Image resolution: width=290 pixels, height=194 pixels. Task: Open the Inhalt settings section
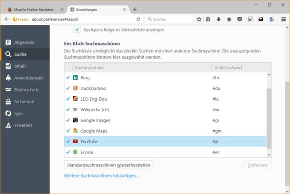click(25, 66)
